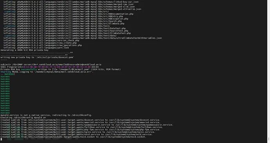Image resolution: width=270 pixels, height=143 pixels.
Task: Click the '/etc/ssl/private/dovecot.pem' path text
Action: pos(55,57)
